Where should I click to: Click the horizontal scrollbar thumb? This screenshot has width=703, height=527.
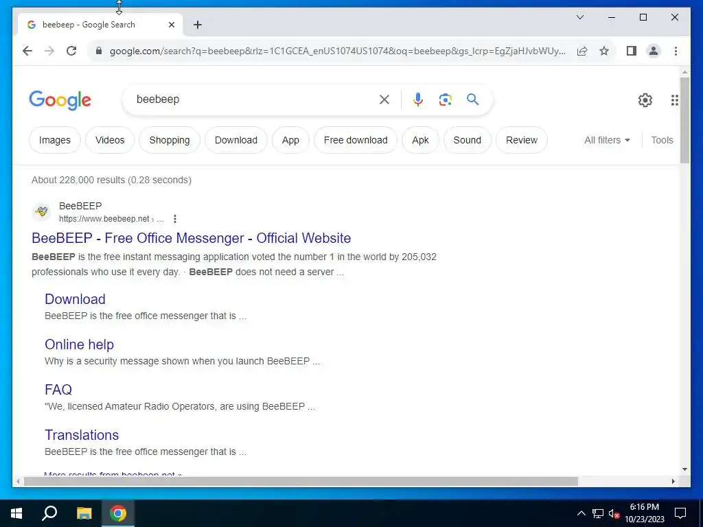301,481
